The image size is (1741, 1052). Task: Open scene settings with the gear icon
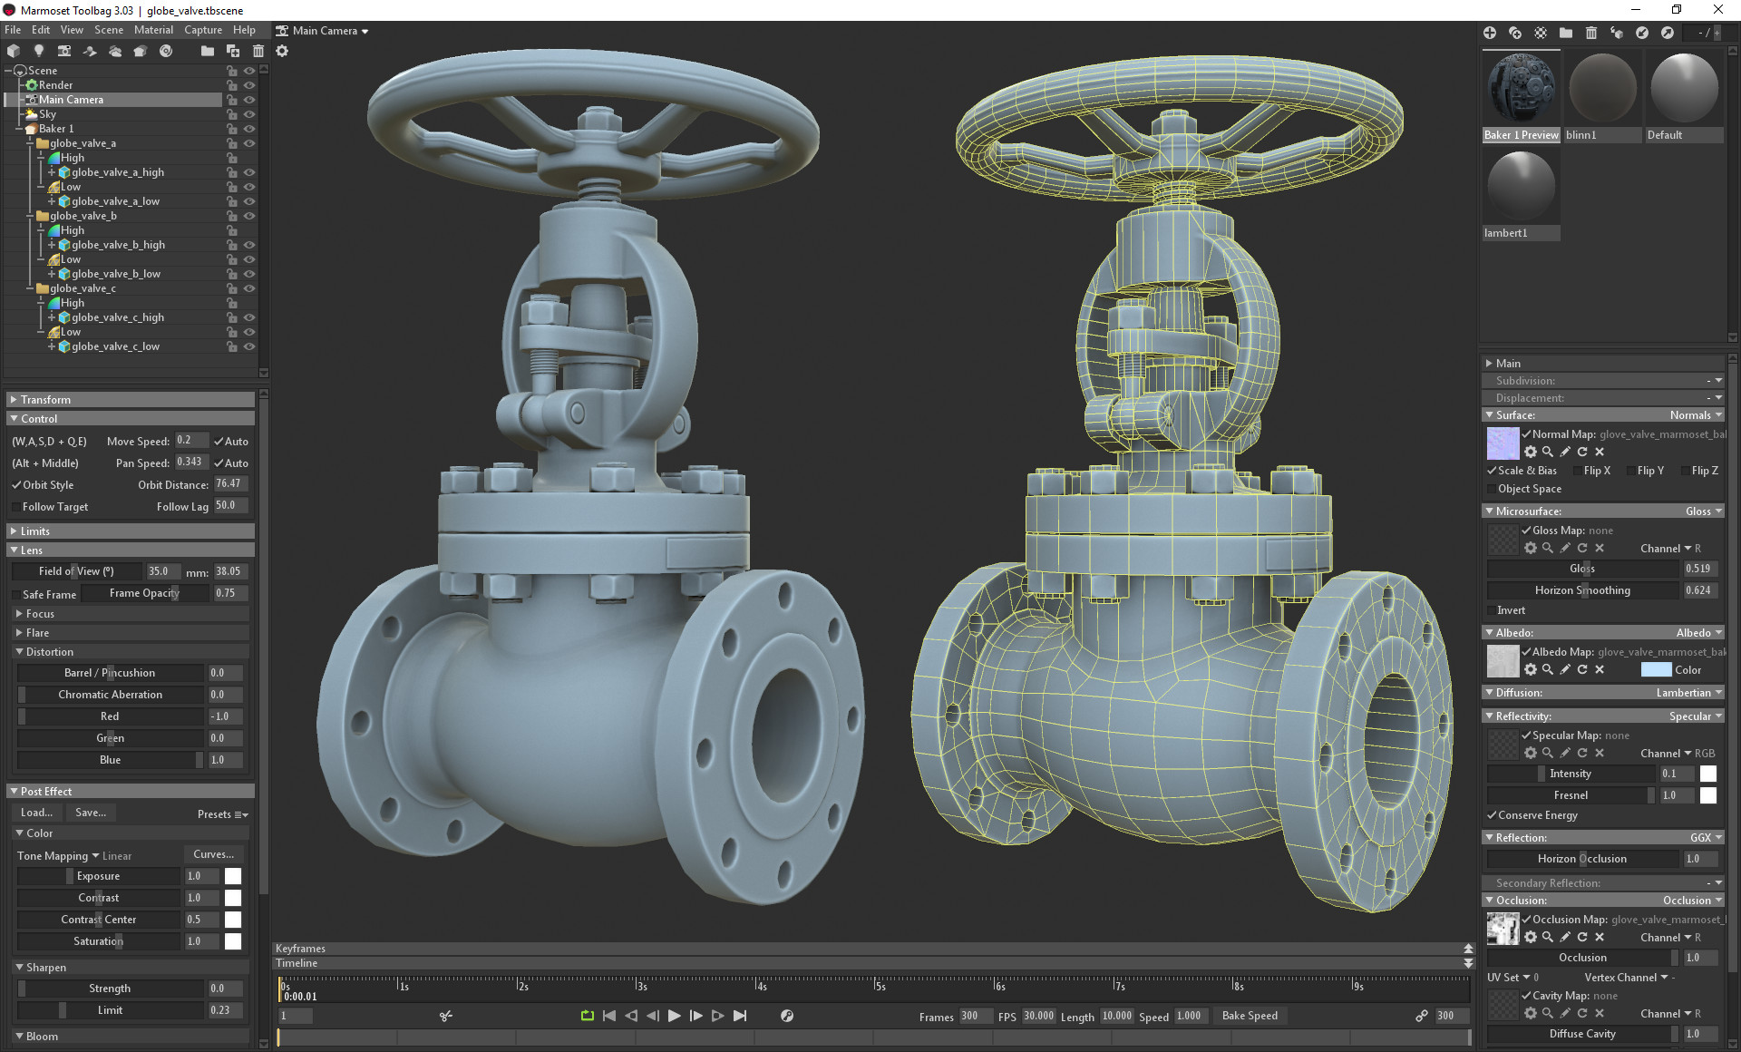(283, 51)
